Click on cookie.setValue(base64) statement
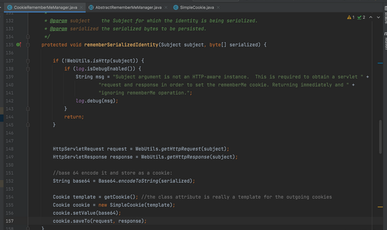This screenshot has height=230, width=387. (87, 213)
